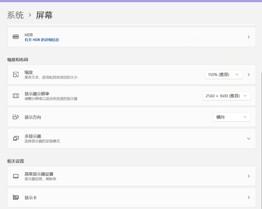Click the 缩放 scale icon
This screenshot has width=262, height=209.
pyautogui.click(x=16, y=75)
